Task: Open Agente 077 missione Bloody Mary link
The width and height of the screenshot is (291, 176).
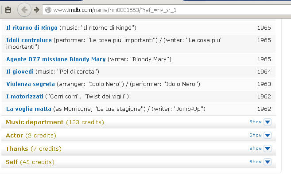Action: tap(56, 59)
